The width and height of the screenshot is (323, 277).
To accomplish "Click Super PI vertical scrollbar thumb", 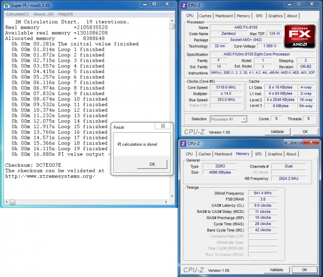I will (x=172, y=26).
